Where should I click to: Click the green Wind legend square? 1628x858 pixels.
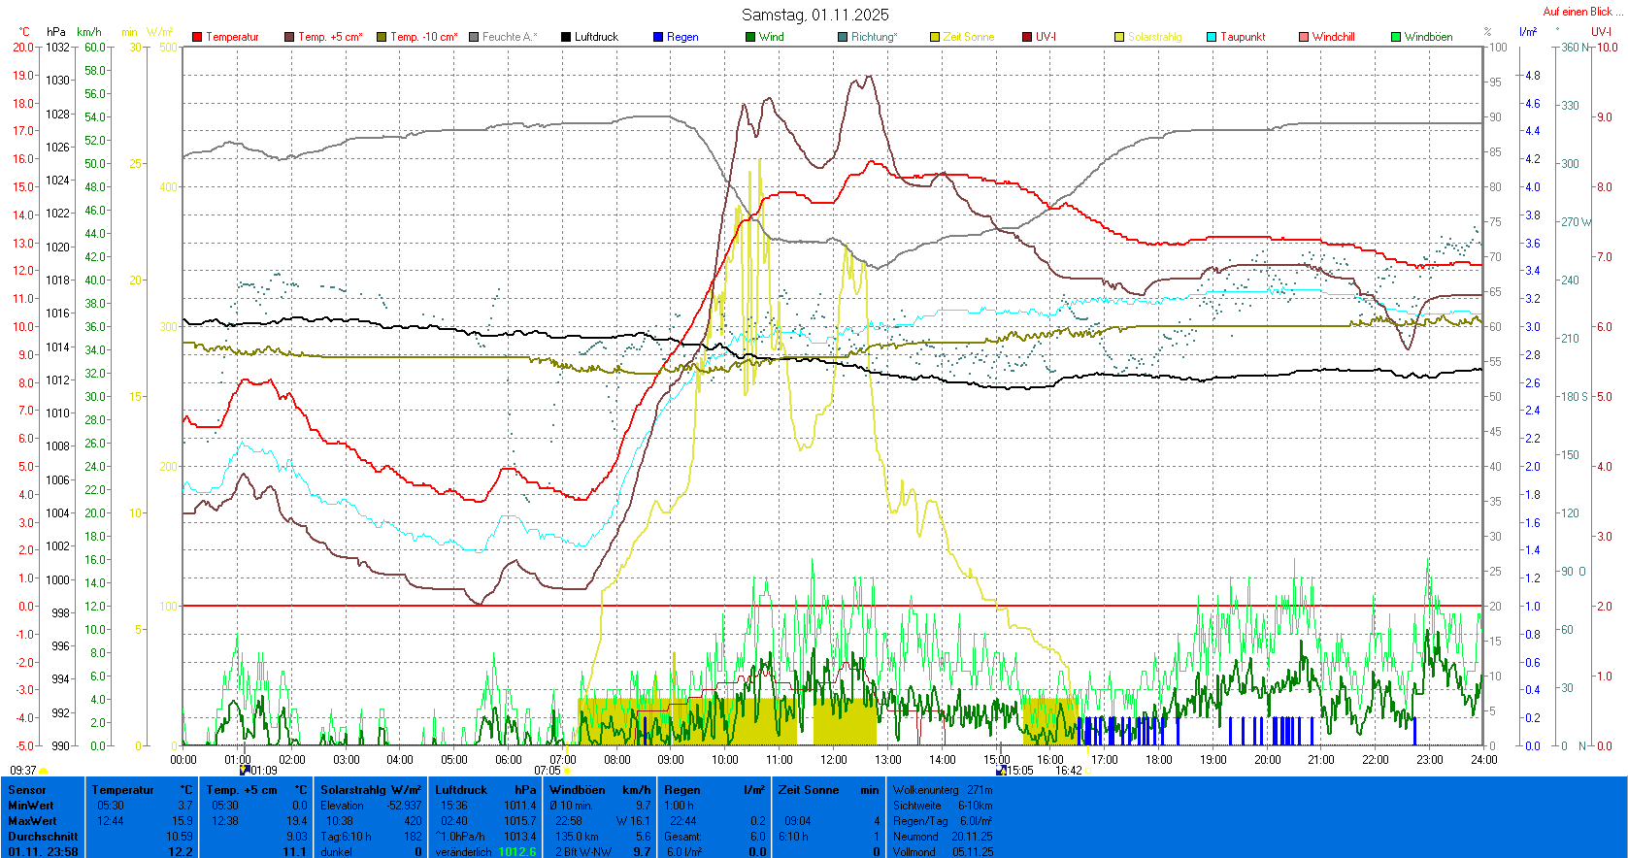[750, 37]
